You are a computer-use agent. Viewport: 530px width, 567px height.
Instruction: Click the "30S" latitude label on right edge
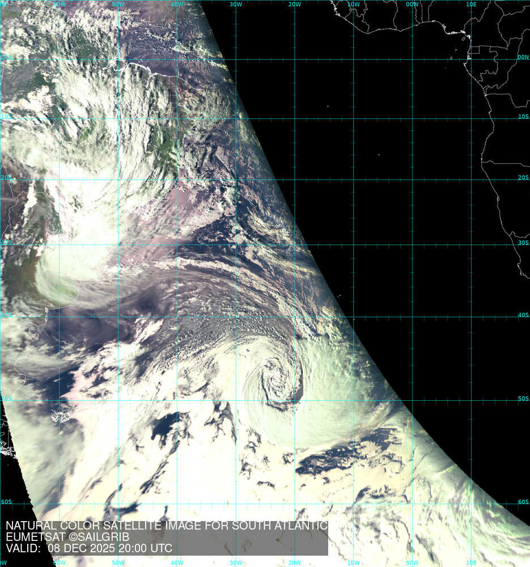click(x=523, y=243)
